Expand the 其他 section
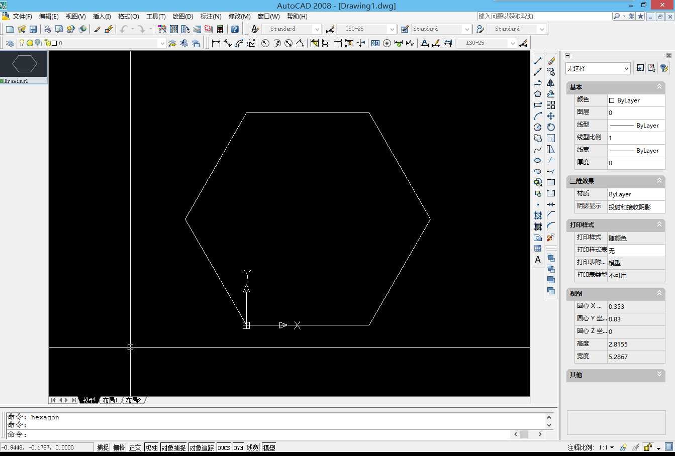This screenshot has height=456, width=675. [x=659, y=375]
